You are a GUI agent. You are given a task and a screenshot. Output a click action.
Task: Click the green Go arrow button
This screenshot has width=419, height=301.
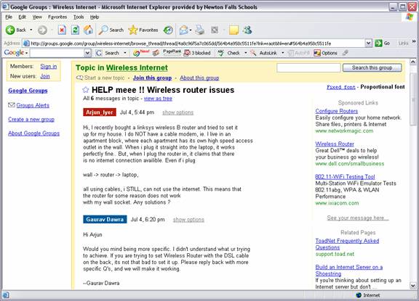click(382, 43)
